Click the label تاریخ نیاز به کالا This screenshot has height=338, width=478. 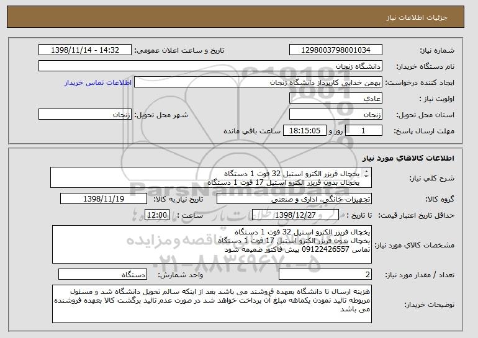[x=178, y=199]
